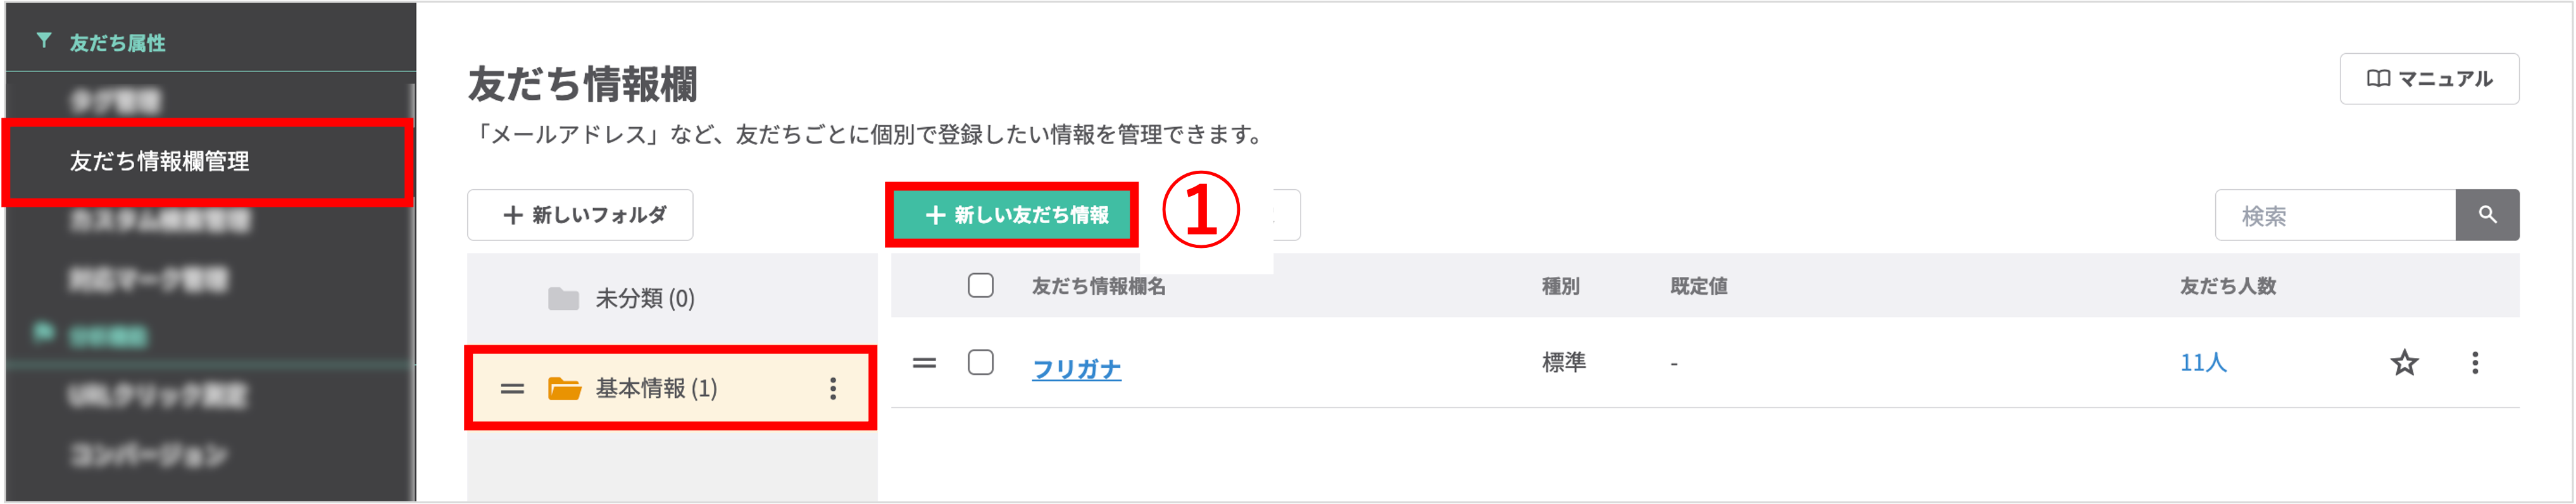Viewport: 2576px width, 504px height.
Task: Open three-dot menu for フリガナ row
Action: tap(2475, 363)
